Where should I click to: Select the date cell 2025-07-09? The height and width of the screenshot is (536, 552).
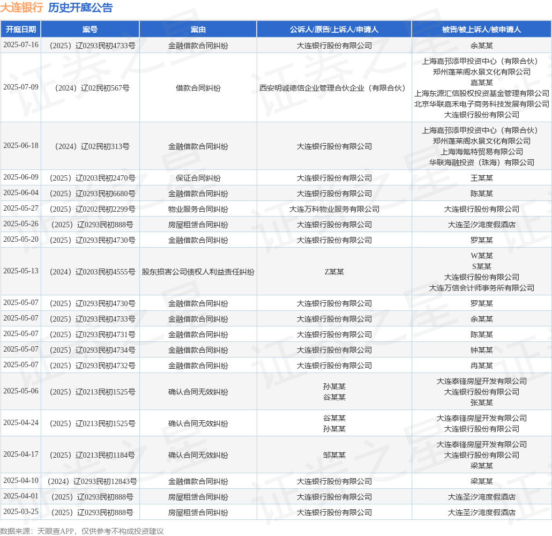(x=21, y=87)
